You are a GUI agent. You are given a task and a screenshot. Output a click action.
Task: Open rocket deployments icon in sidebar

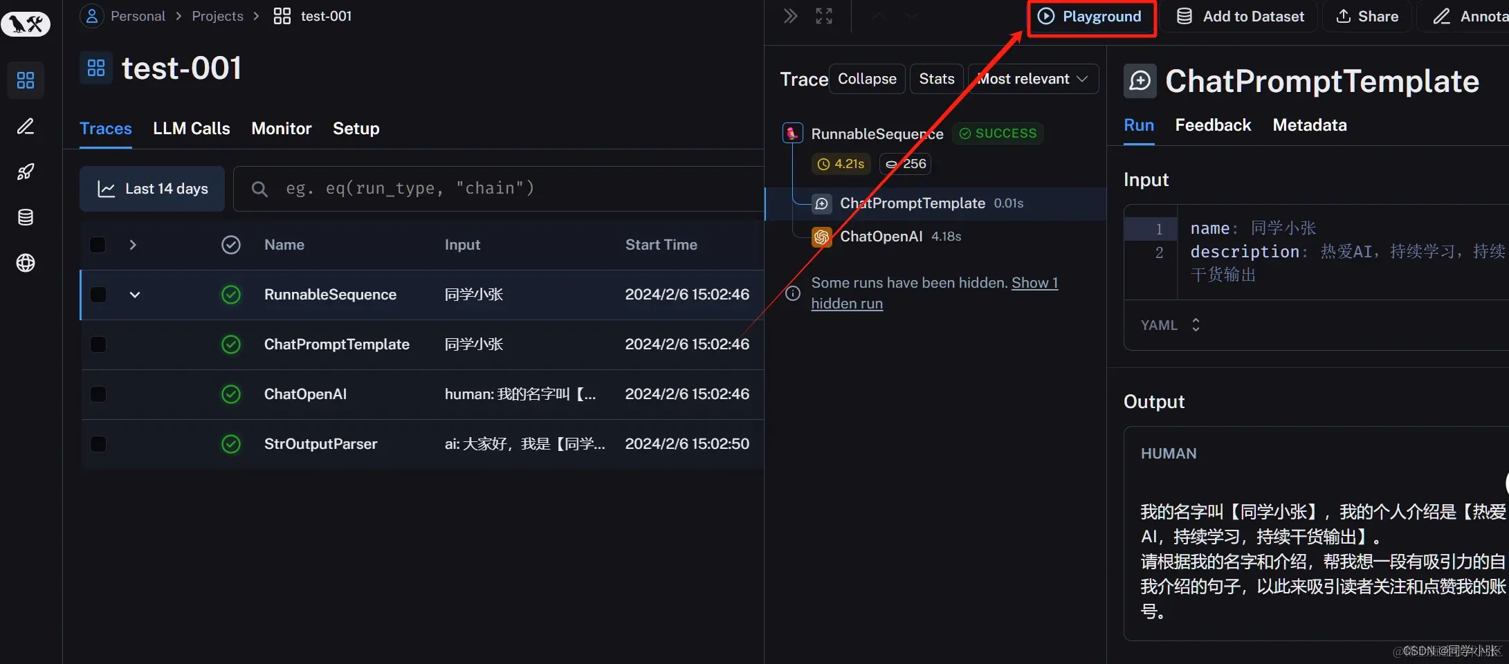[26, 172]
